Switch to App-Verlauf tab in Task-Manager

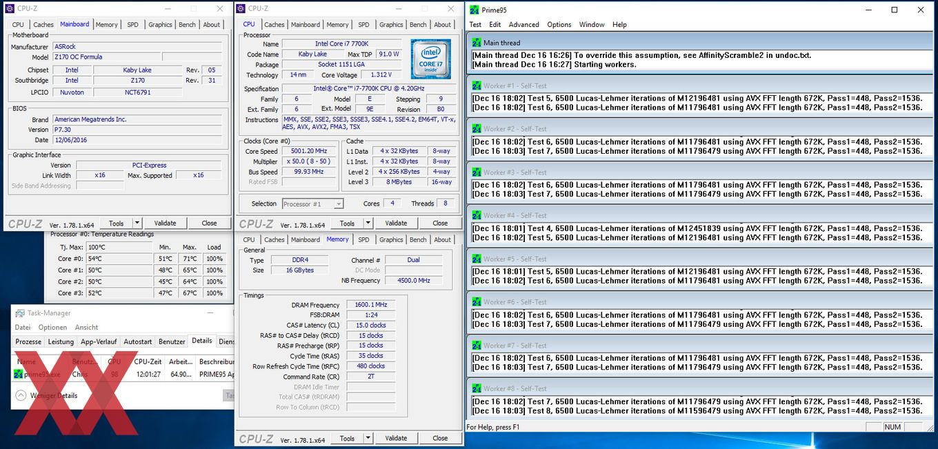point(99,341)
